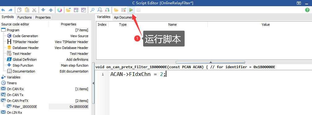Viewport: 312px width, 115px height.
Task: Select Global Definition tree item
Action: 25,60
